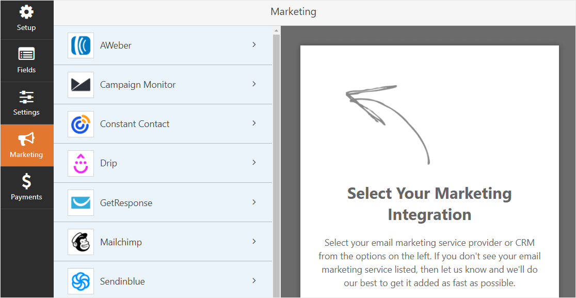Switch to the Fields tab
This screenshot has height=298, width=576.
(26, 60)
